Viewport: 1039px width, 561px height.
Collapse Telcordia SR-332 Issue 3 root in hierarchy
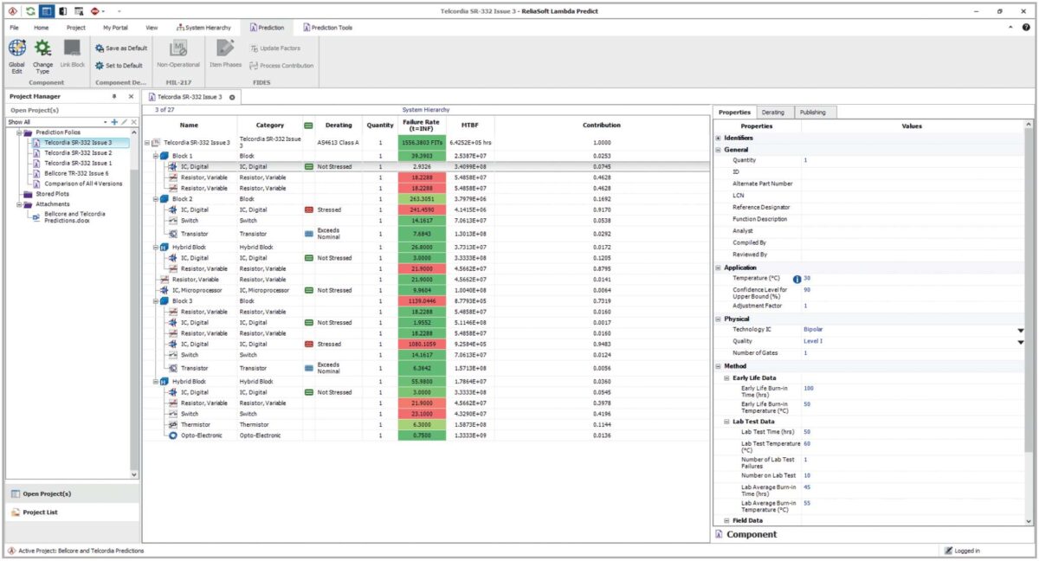[x=147, y=142]
